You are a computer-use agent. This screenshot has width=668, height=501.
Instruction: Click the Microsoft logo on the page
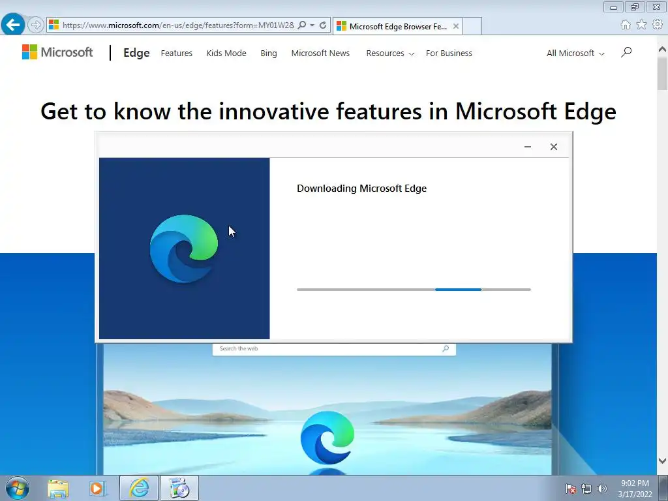57,52
